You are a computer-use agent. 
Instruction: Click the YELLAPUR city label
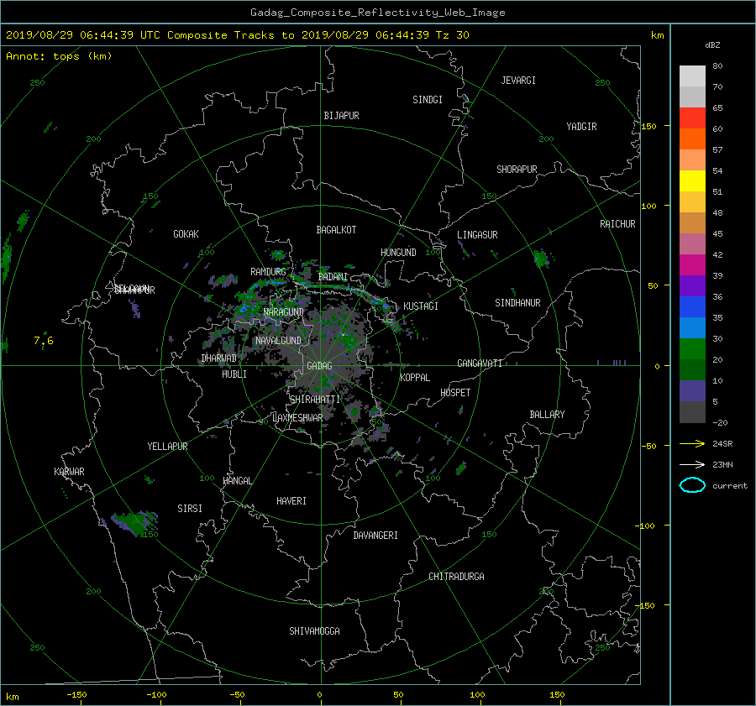tap(167, 447)
